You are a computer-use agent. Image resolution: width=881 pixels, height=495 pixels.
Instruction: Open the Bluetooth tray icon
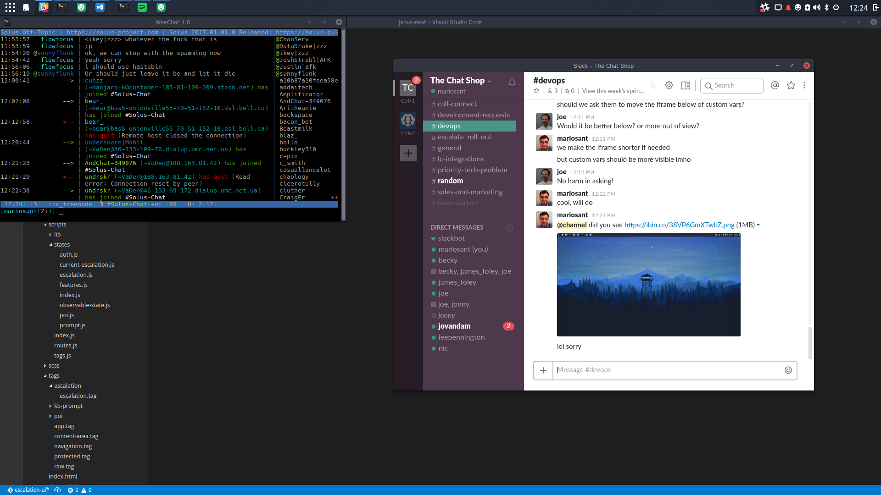827,7
